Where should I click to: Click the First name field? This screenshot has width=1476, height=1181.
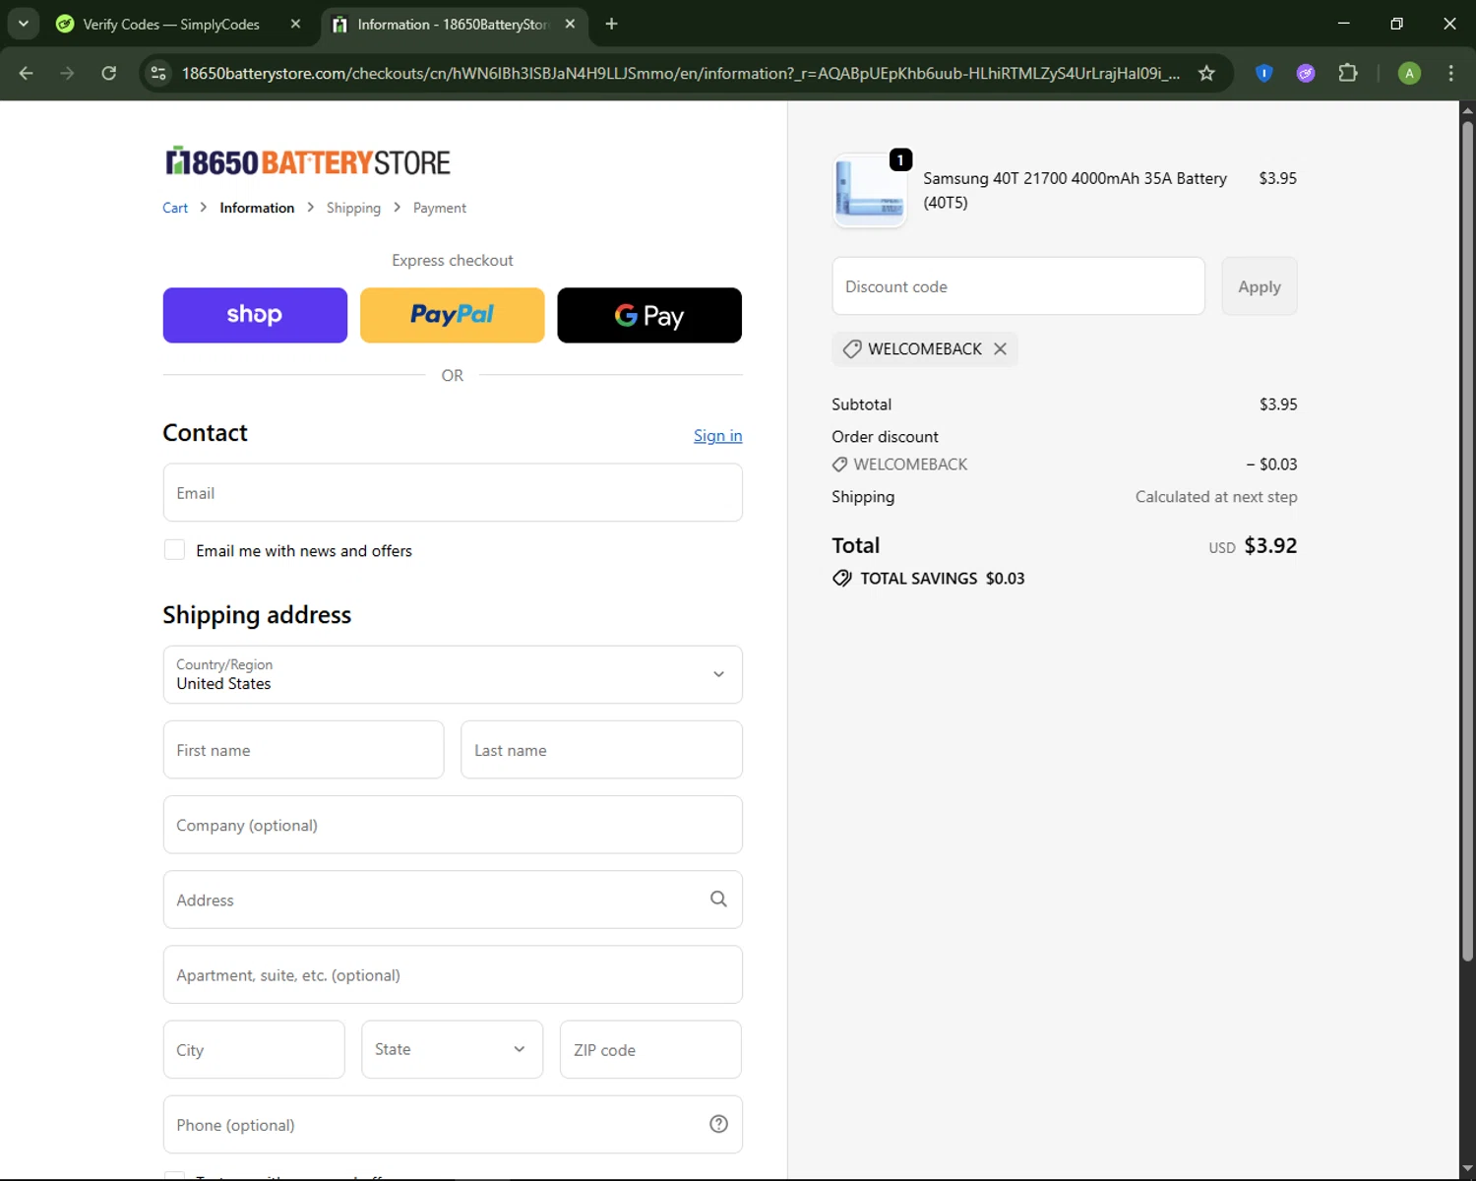303,750
